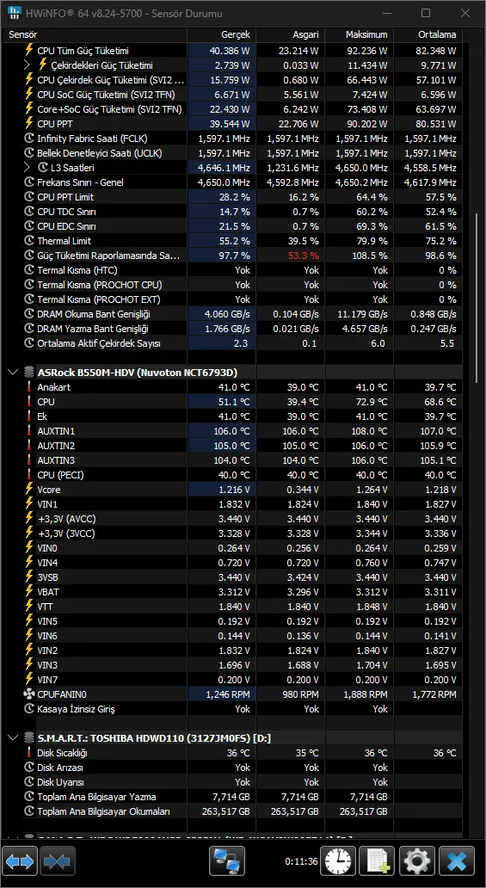This screenshot has width=486, height=888.
Task: Collapse the S.M.A.R.T. TOSHIBA HDWD110 group
Action: [x=12, y=738]
